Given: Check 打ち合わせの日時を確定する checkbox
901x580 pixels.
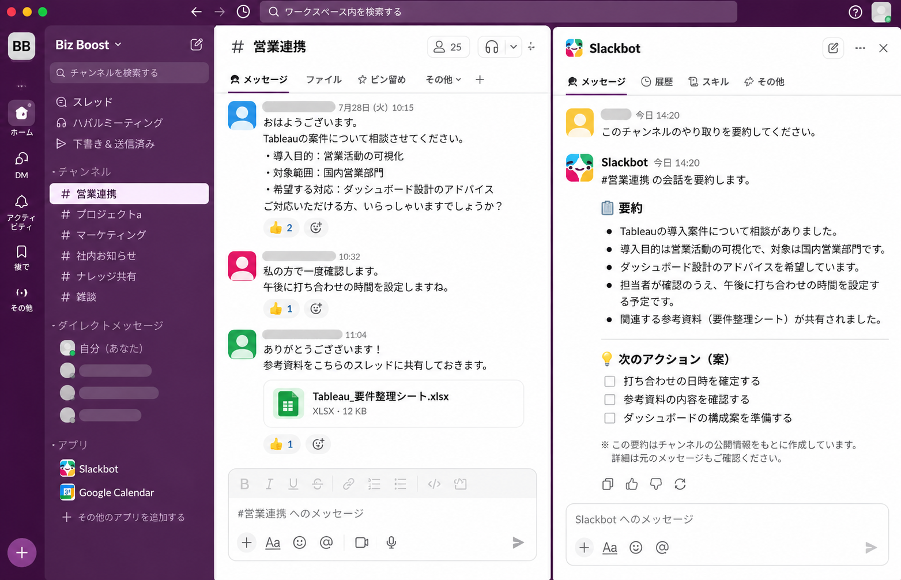Looking at the screenshot, I should 610,382.
